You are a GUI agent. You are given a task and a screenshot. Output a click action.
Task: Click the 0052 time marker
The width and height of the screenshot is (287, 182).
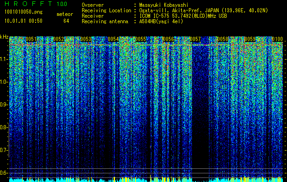[x=58, y=39]
